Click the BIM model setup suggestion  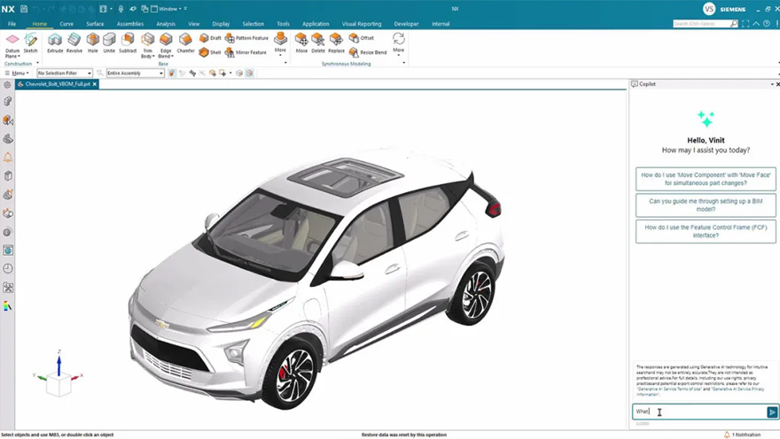click(x=706, y=205)
